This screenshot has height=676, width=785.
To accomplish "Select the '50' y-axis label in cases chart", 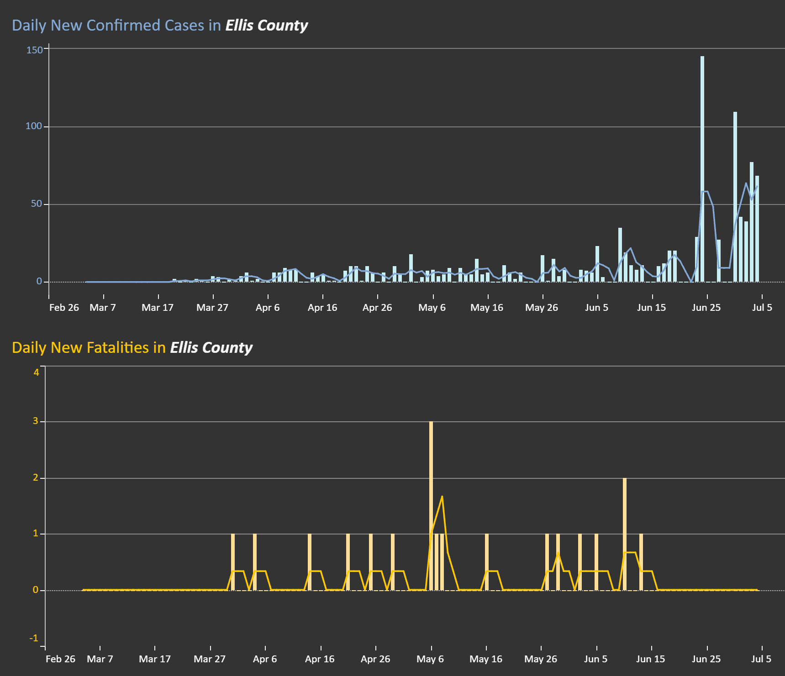I will (37, 204).
